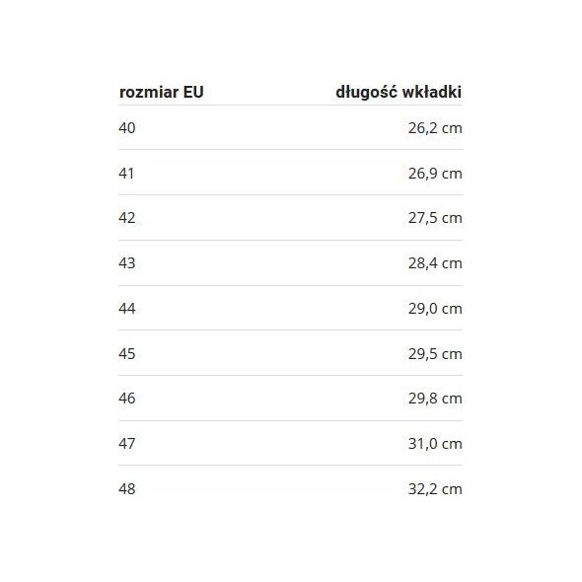This screenshot has height=582, width=582.
Task: Click the "długość wkładki" column header
Action: coord(399,93)
